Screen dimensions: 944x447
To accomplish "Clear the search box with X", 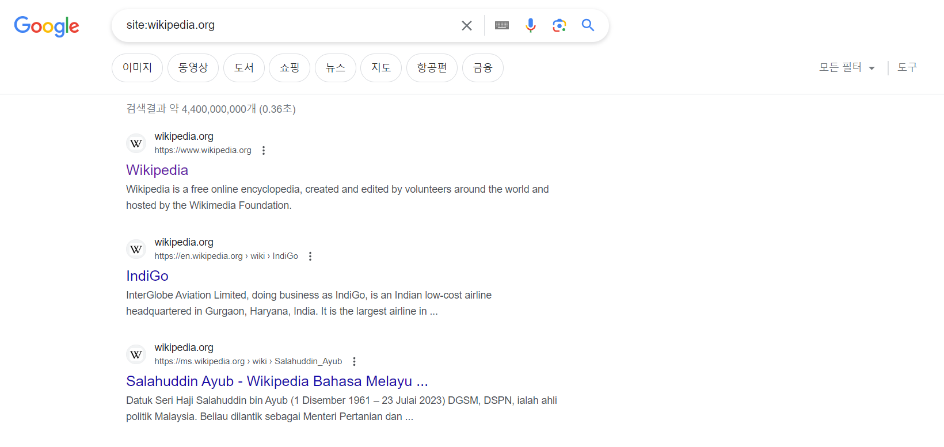I will tap(467, 25).
